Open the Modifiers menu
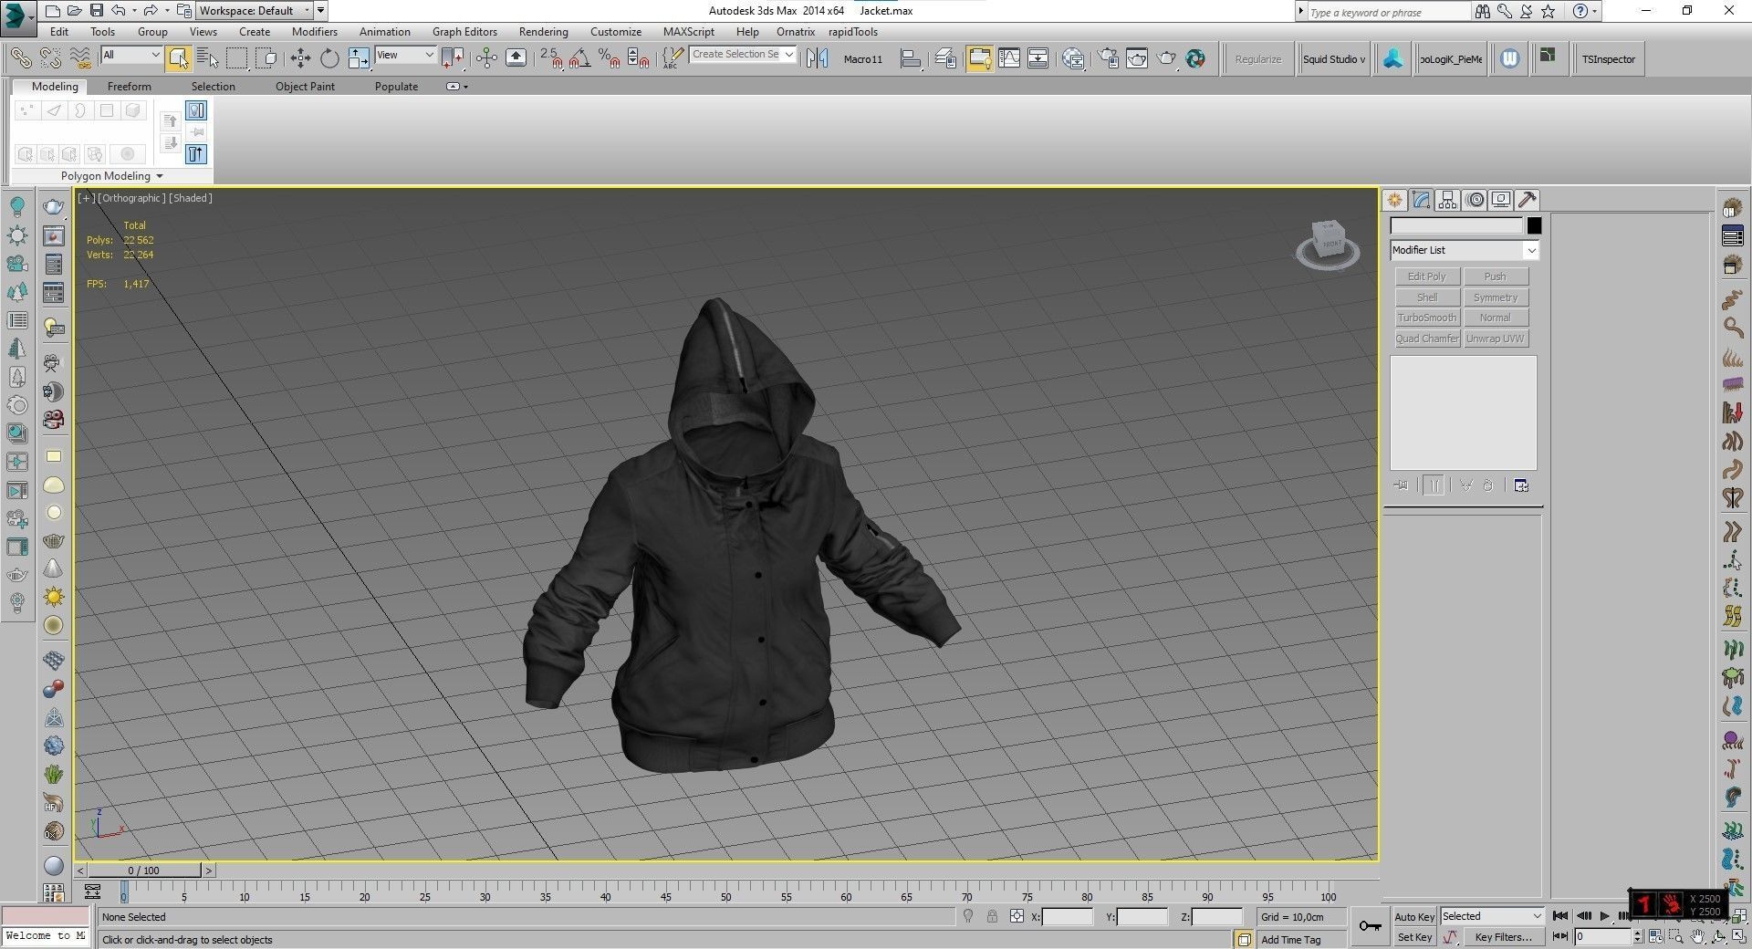 tap(315, 31)
